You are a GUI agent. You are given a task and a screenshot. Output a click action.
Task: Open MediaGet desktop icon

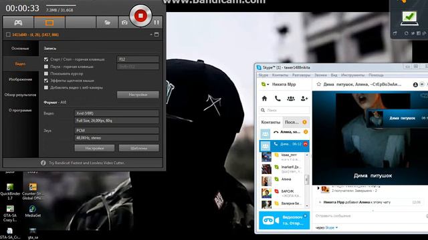pyautogui.click(x=33, y=211)
